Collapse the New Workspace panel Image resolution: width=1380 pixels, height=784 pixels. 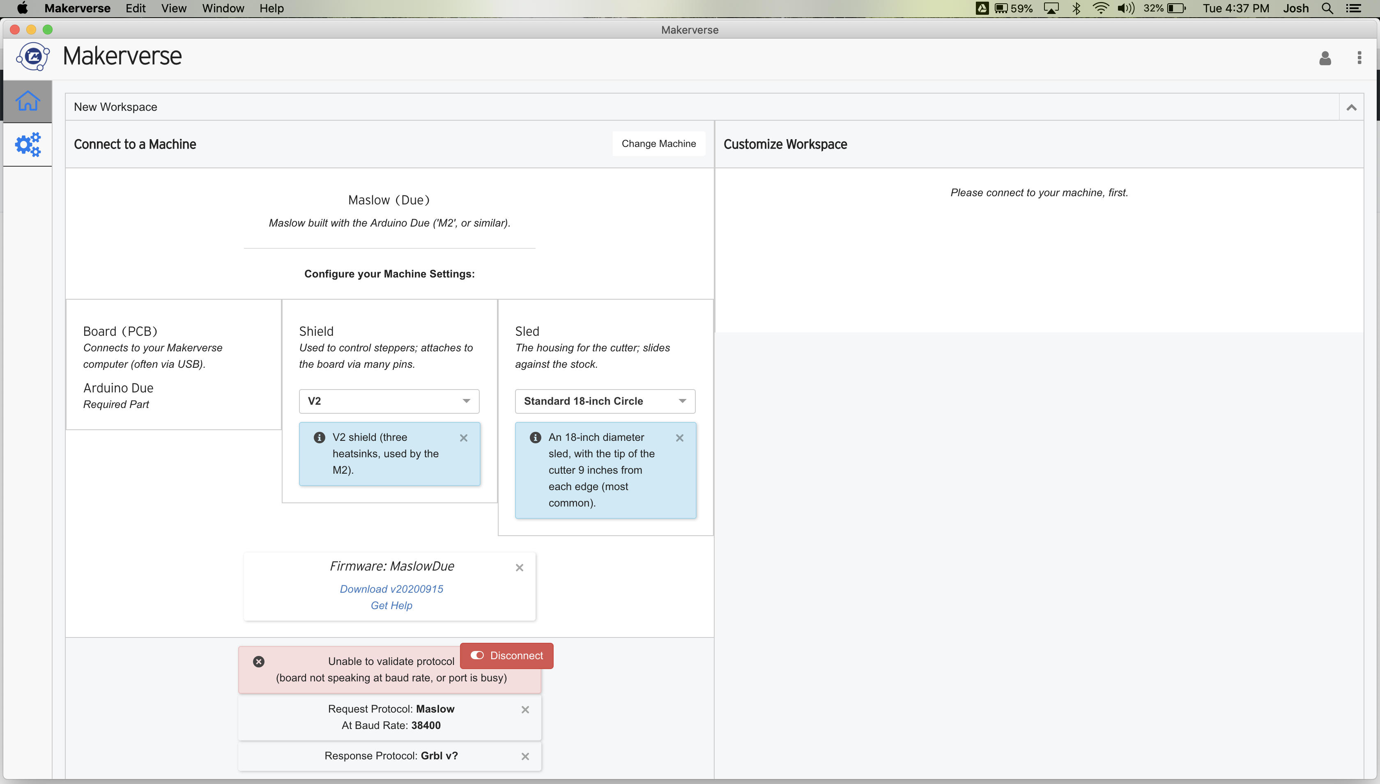coord(1351,107)
